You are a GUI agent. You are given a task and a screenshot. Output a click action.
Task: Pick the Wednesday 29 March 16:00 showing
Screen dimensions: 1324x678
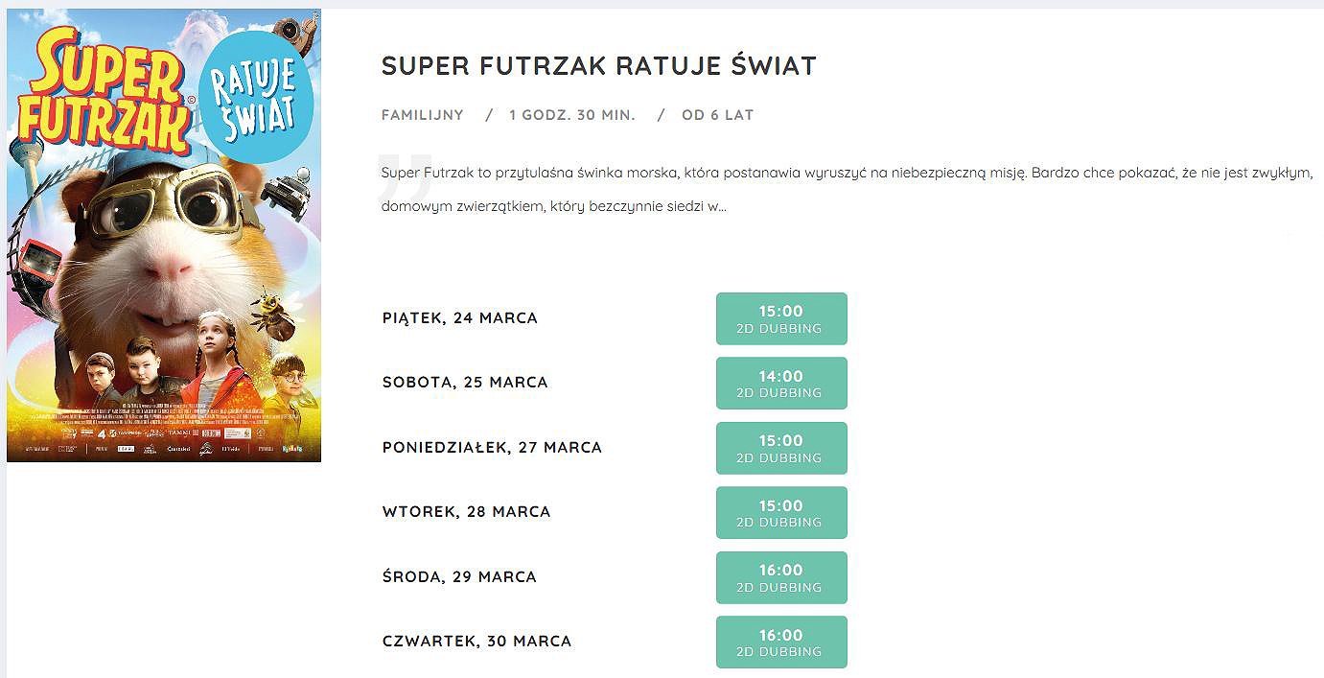(781, 577)
